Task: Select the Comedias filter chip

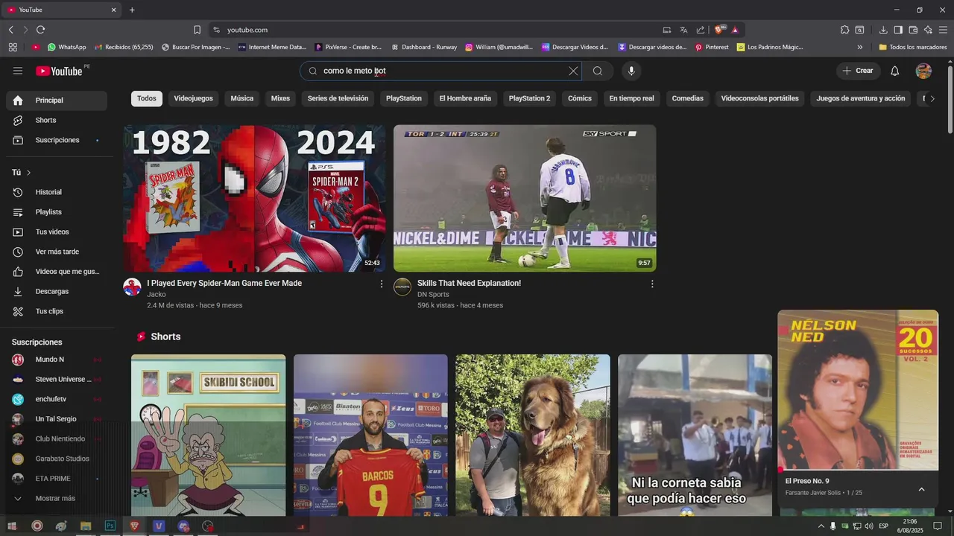Action: [x=687, y=98]
